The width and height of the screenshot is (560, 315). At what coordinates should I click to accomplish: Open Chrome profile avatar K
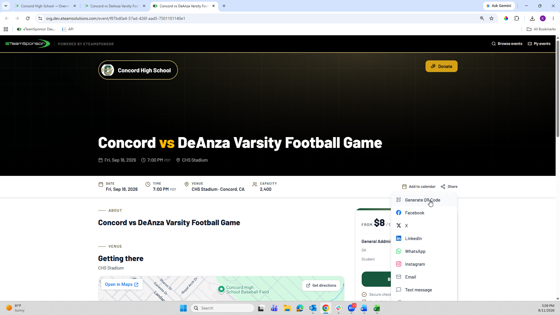(543, 18)
